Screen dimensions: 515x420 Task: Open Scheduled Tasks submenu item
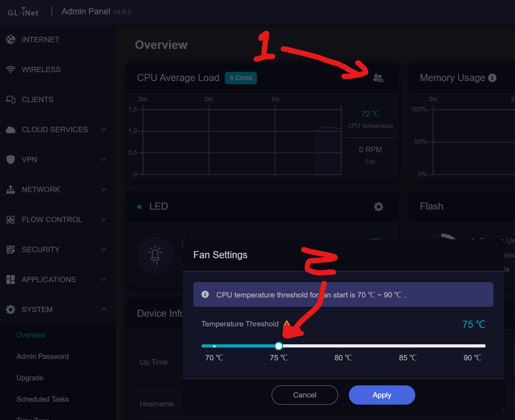(x=43, y=399)
